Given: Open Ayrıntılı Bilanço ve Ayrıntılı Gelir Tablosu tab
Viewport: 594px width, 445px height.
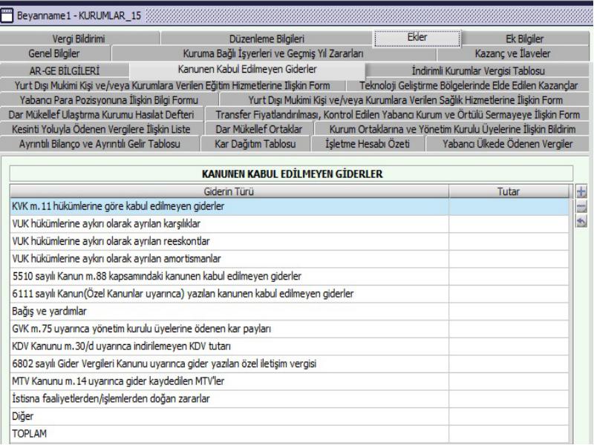Looking at the screenshot, I should point(99,144).
